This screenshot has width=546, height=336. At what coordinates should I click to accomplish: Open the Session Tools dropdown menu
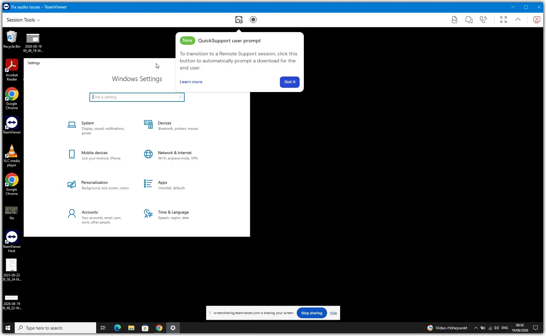[23, 20]
